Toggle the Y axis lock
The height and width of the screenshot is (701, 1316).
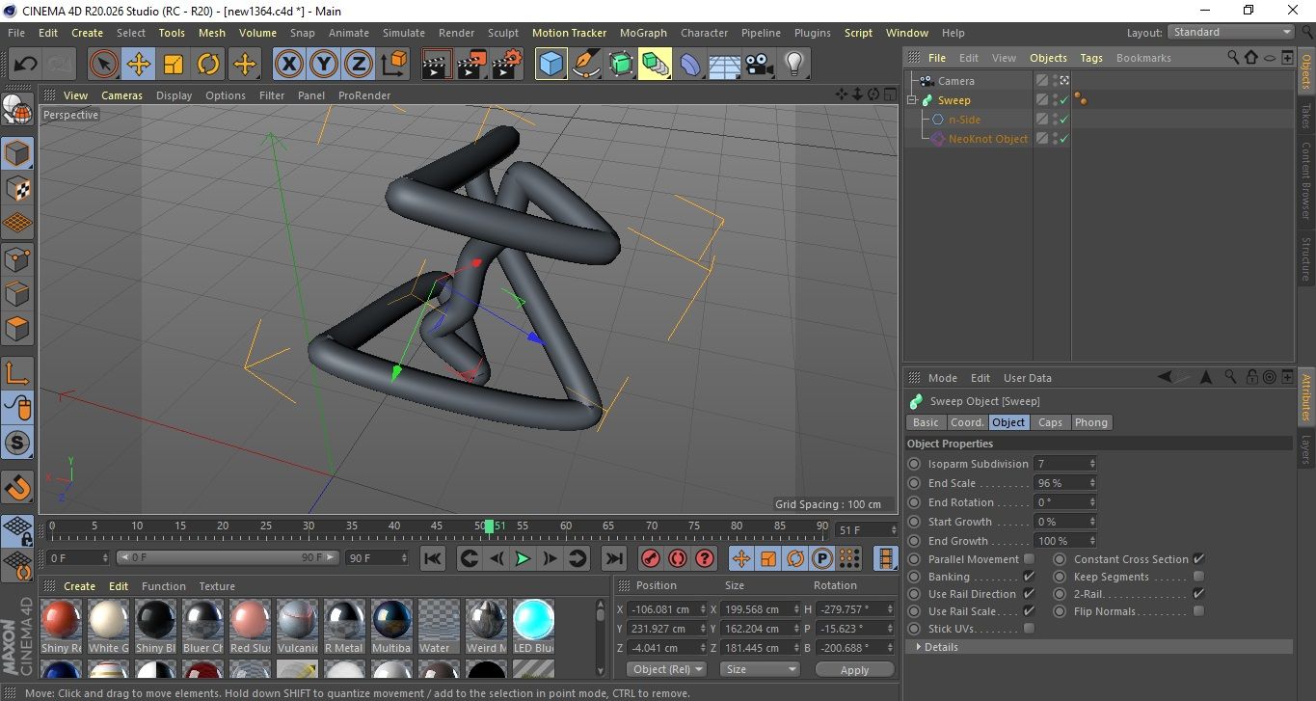tap(324, 65)
